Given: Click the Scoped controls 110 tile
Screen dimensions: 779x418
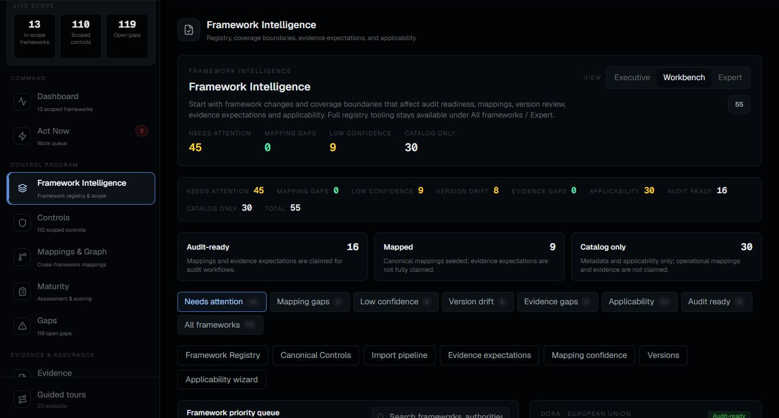Looking at the screenshot, I should pos(81,36).
